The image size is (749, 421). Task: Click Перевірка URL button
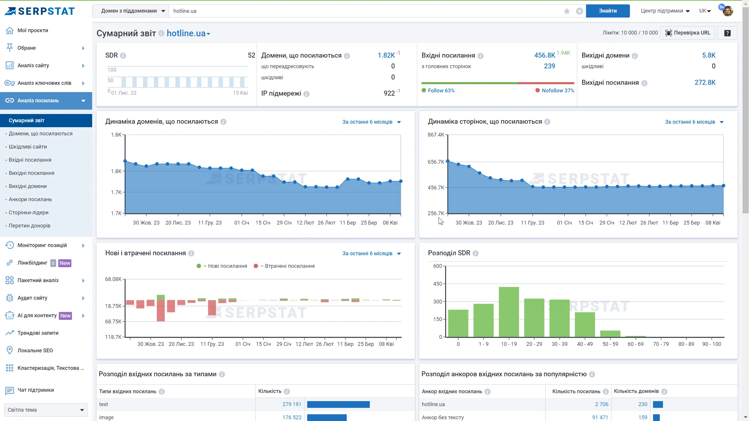pos(687,33)
